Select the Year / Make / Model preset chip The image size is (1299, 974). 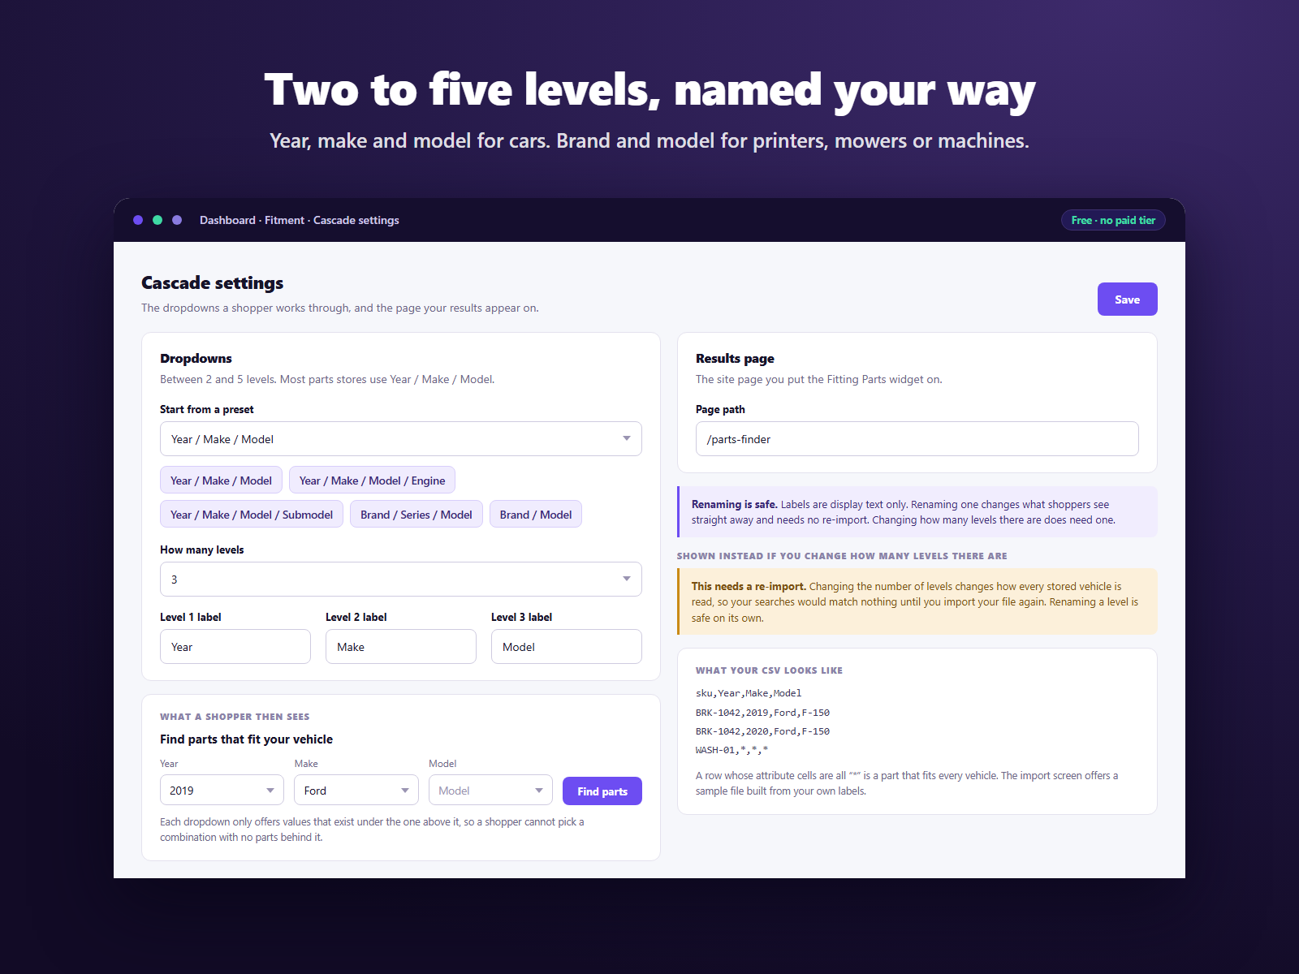coord(221,481)
